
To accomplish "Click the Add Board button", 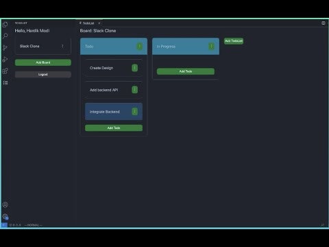I will pos(43,62).
